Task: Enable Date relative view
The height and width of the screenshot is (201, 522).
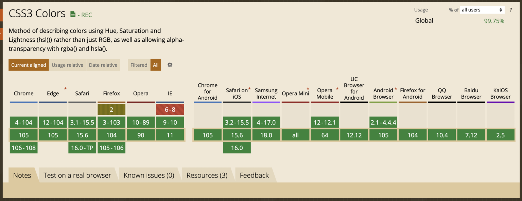Action: pyautogui.click(x=103, y=65)
